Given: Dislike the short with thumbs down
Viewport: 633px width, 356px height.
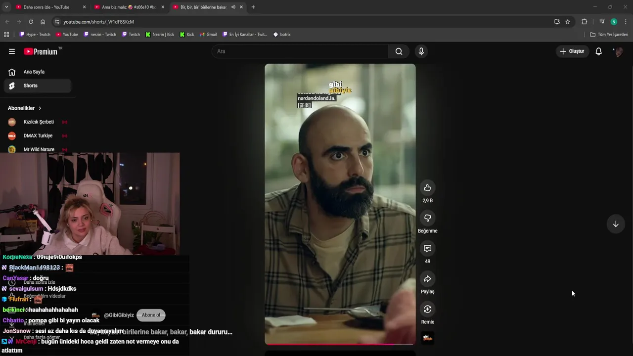Looking at the screenshot, I should click(427, 218).
